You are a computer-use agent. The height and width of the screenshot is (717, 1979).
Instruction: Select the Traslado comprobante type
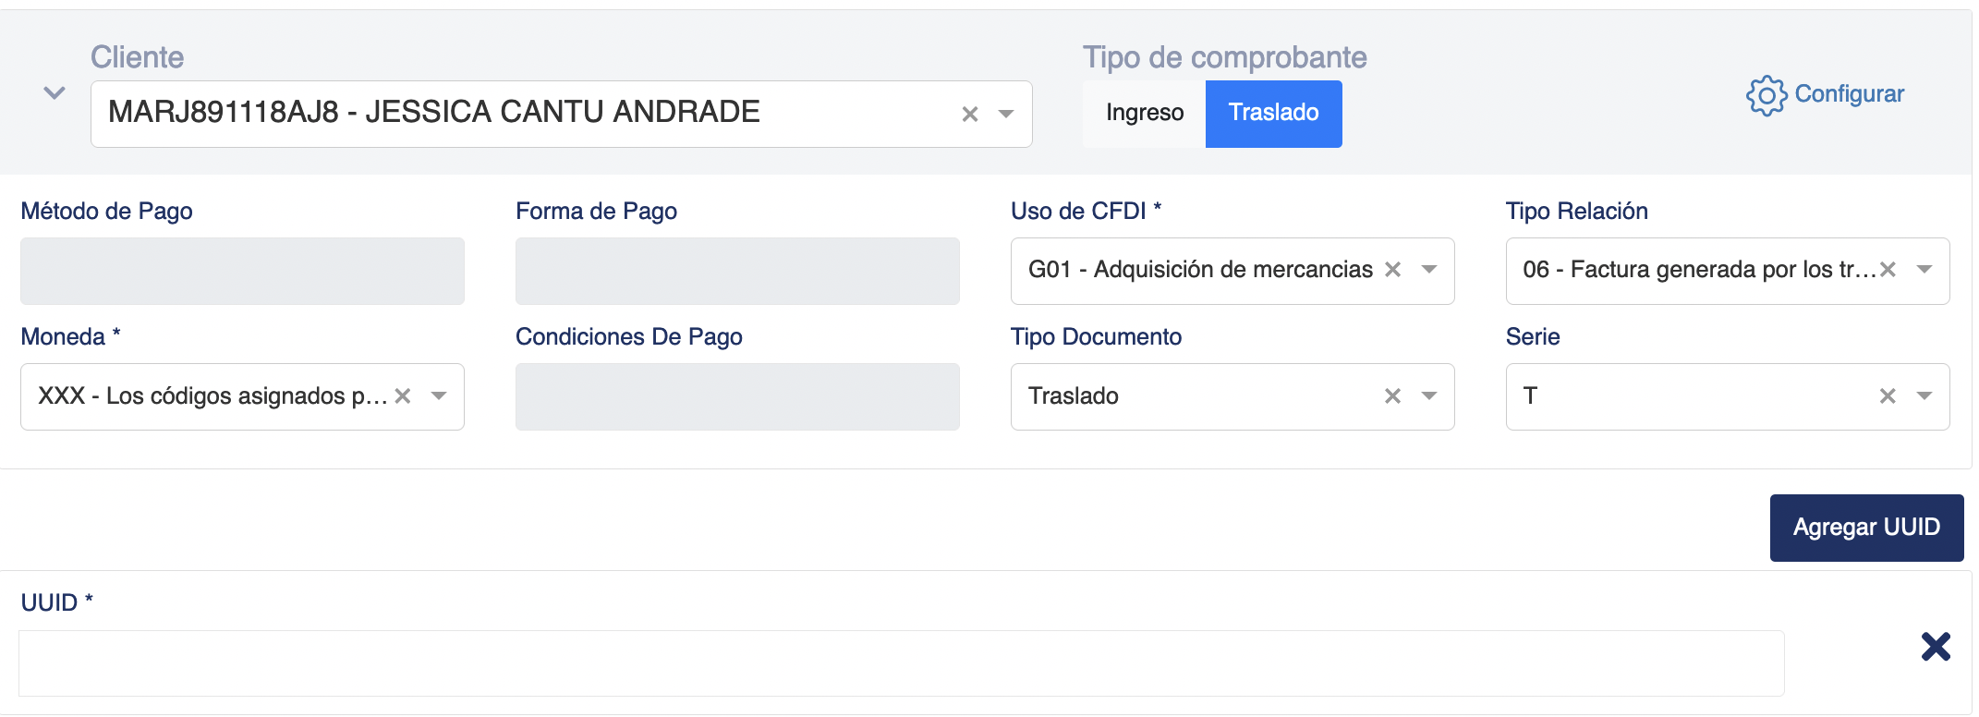pos(1273,113)
